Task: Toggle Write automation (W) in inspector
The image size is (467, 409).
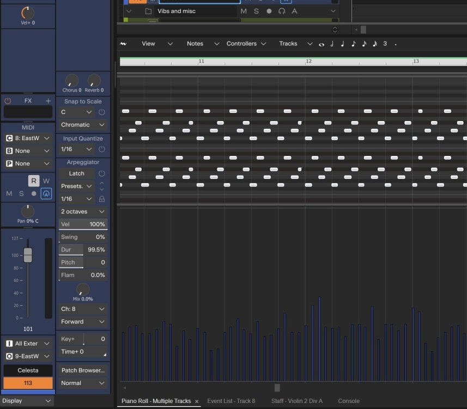Action: 46,181
